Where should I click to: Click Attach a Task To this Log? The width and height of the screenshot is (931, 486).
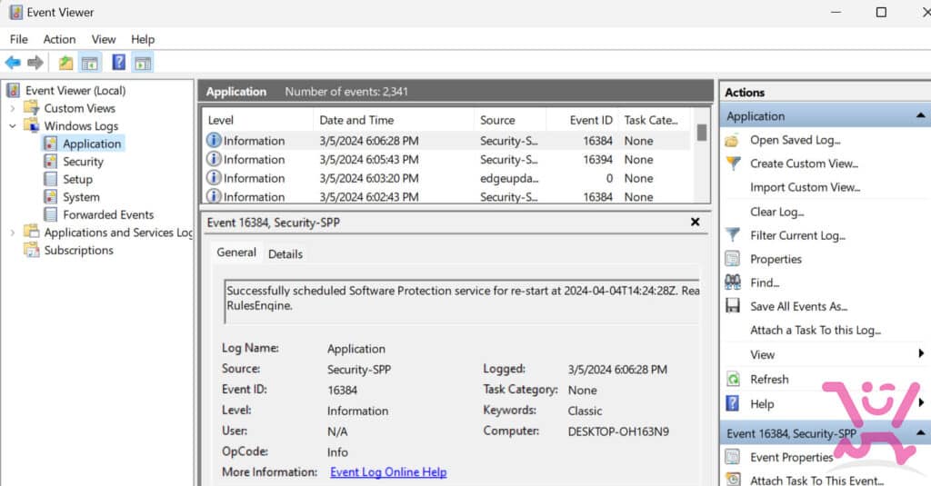(x=816, y=331)
